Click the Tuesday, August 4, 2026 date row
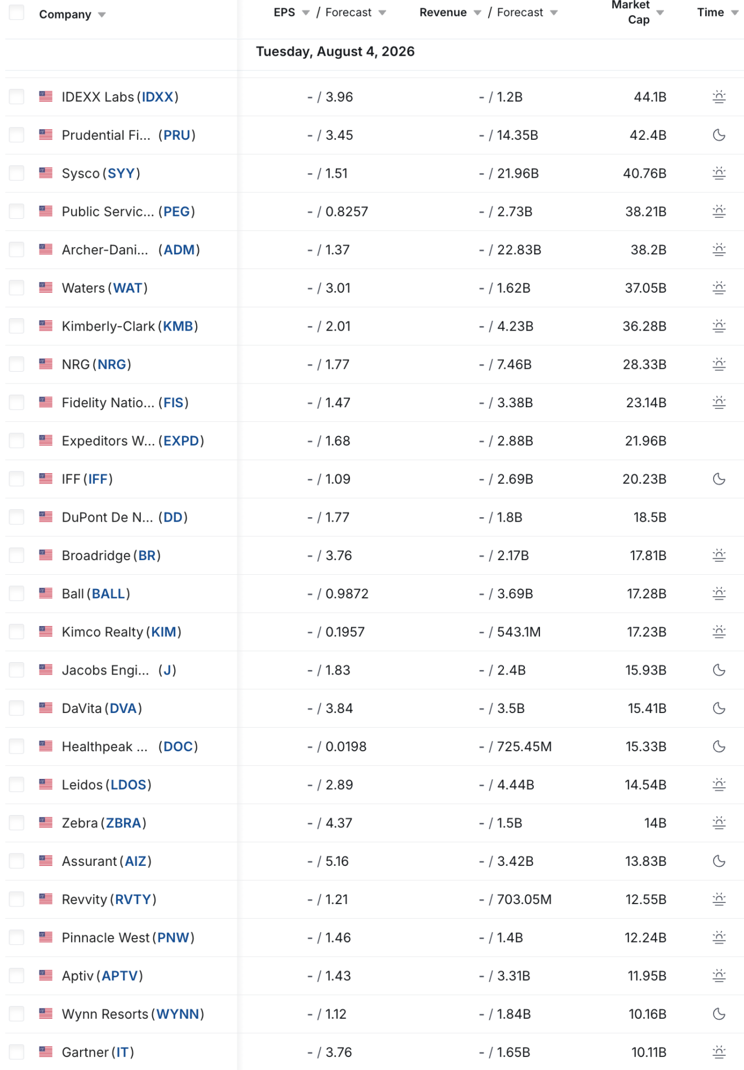Image resolution: width=744 pixels, height=1070 pixels. pos(335,52)
